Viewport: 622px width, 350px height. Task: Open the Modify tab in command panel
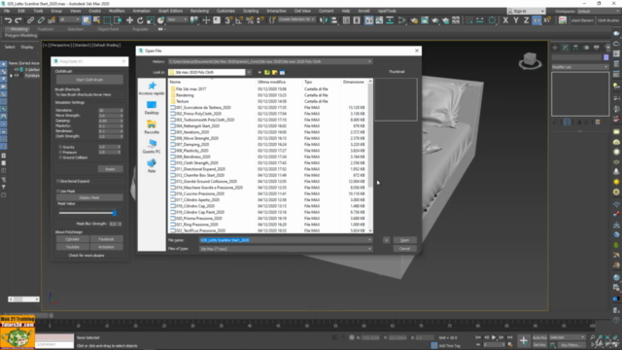566,48
